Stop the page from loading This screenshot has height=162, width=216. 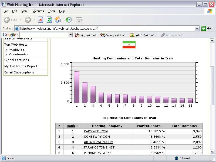[41, 20]
